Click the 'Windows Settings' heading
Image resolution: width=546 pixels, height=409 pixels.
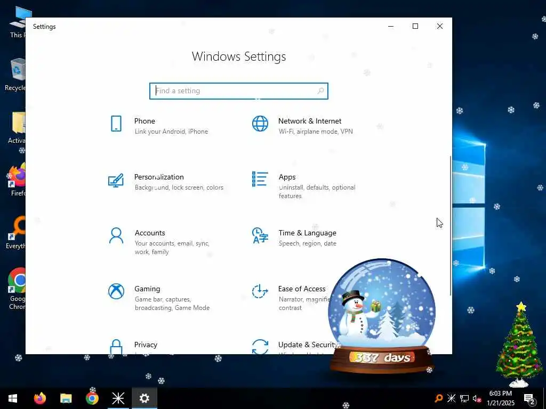(239, 56)
